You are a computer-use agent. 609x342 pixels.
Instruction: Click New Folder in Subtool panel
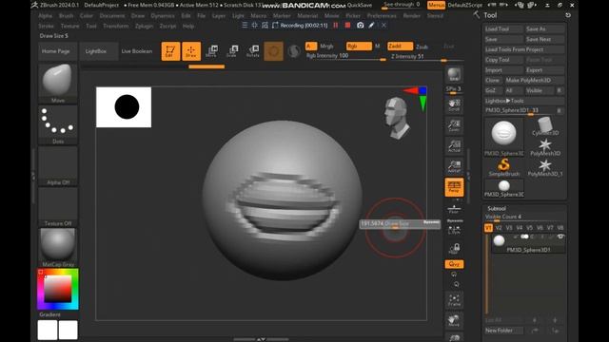pyautogui.click(x=503, y=331)
